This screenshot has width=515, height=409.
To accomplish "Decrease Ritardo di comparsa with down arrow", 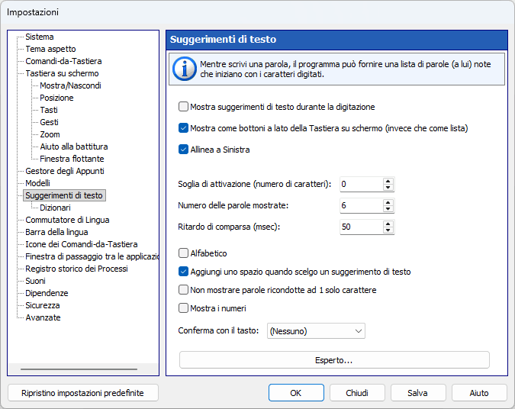I will 388,230.
